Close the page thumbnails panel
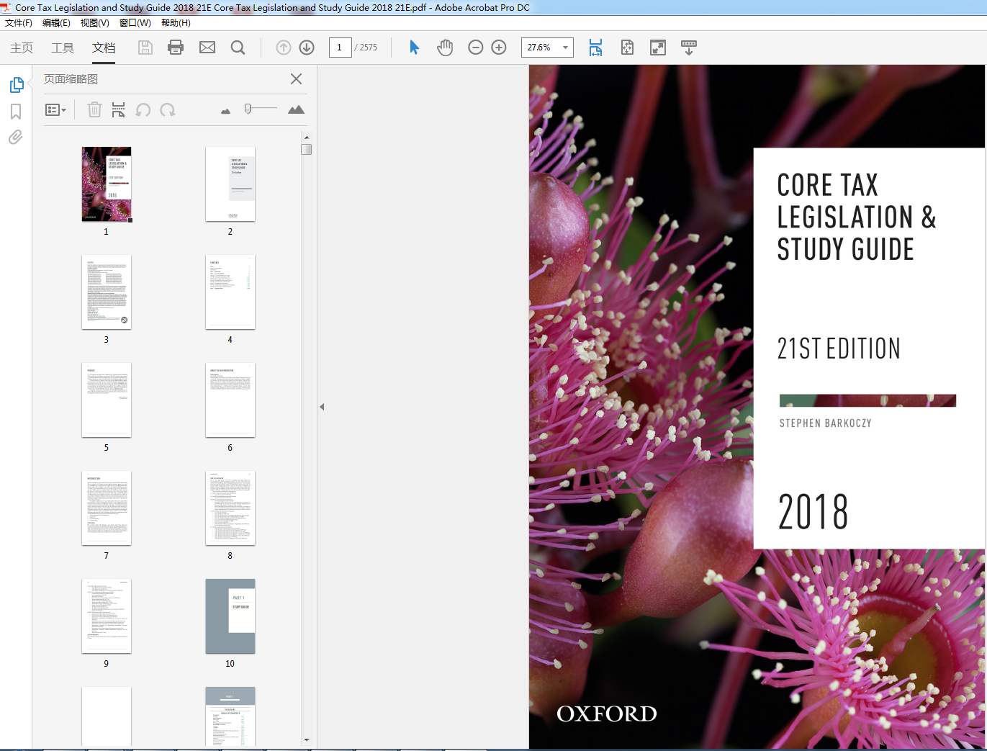The image size is (987, 751). [x=296, y=79]
